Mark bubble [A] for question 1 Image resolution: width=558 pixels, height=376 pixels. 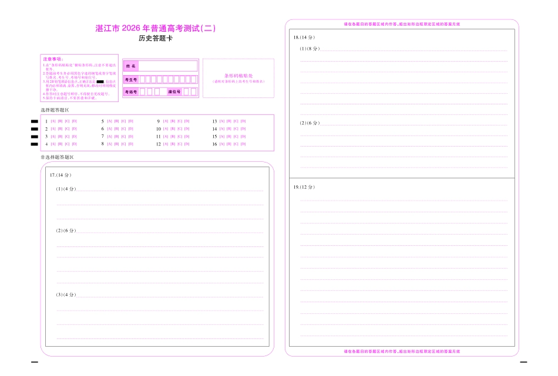coord(53,121)
